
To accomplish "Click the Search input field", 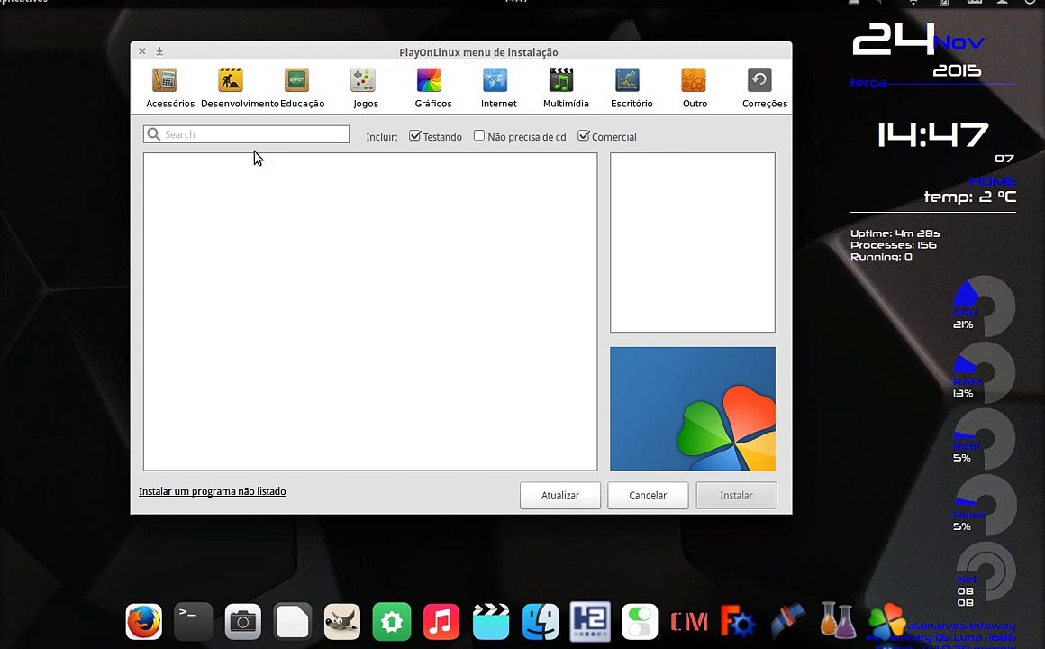I will [x=246, y=134].
